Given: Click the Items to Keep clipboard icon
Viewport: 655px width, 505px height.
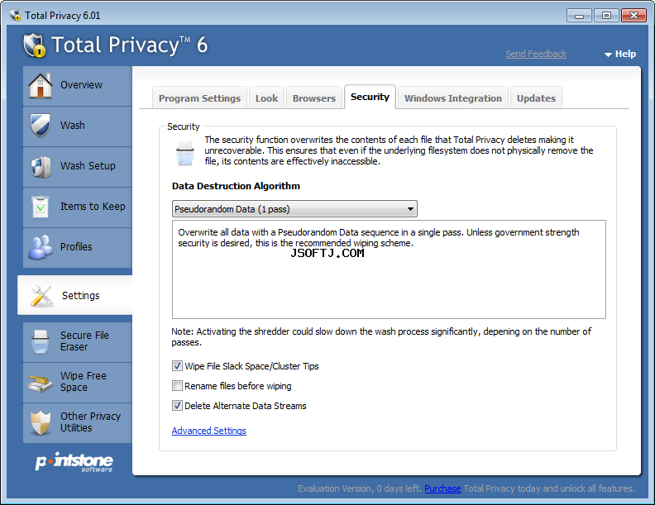Looking at the screenshot, I should (41, 207).
